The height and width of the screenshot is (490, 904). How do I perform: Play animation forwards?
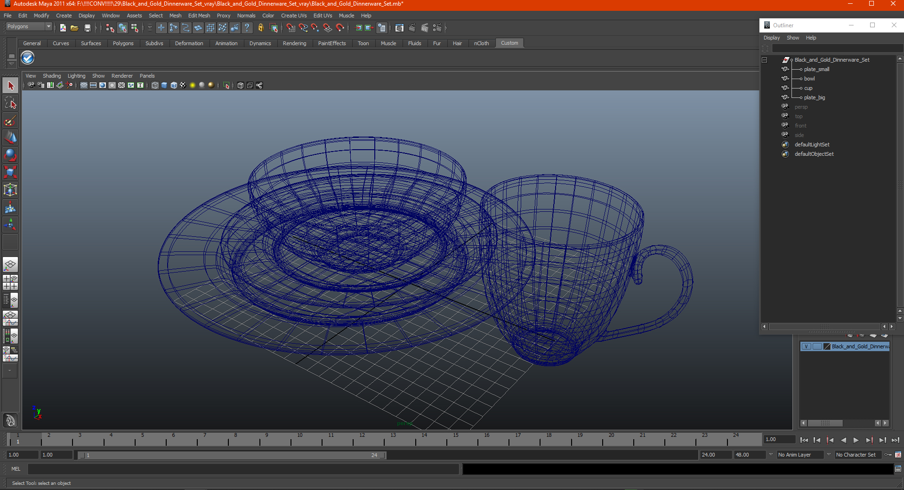point(856,440)
